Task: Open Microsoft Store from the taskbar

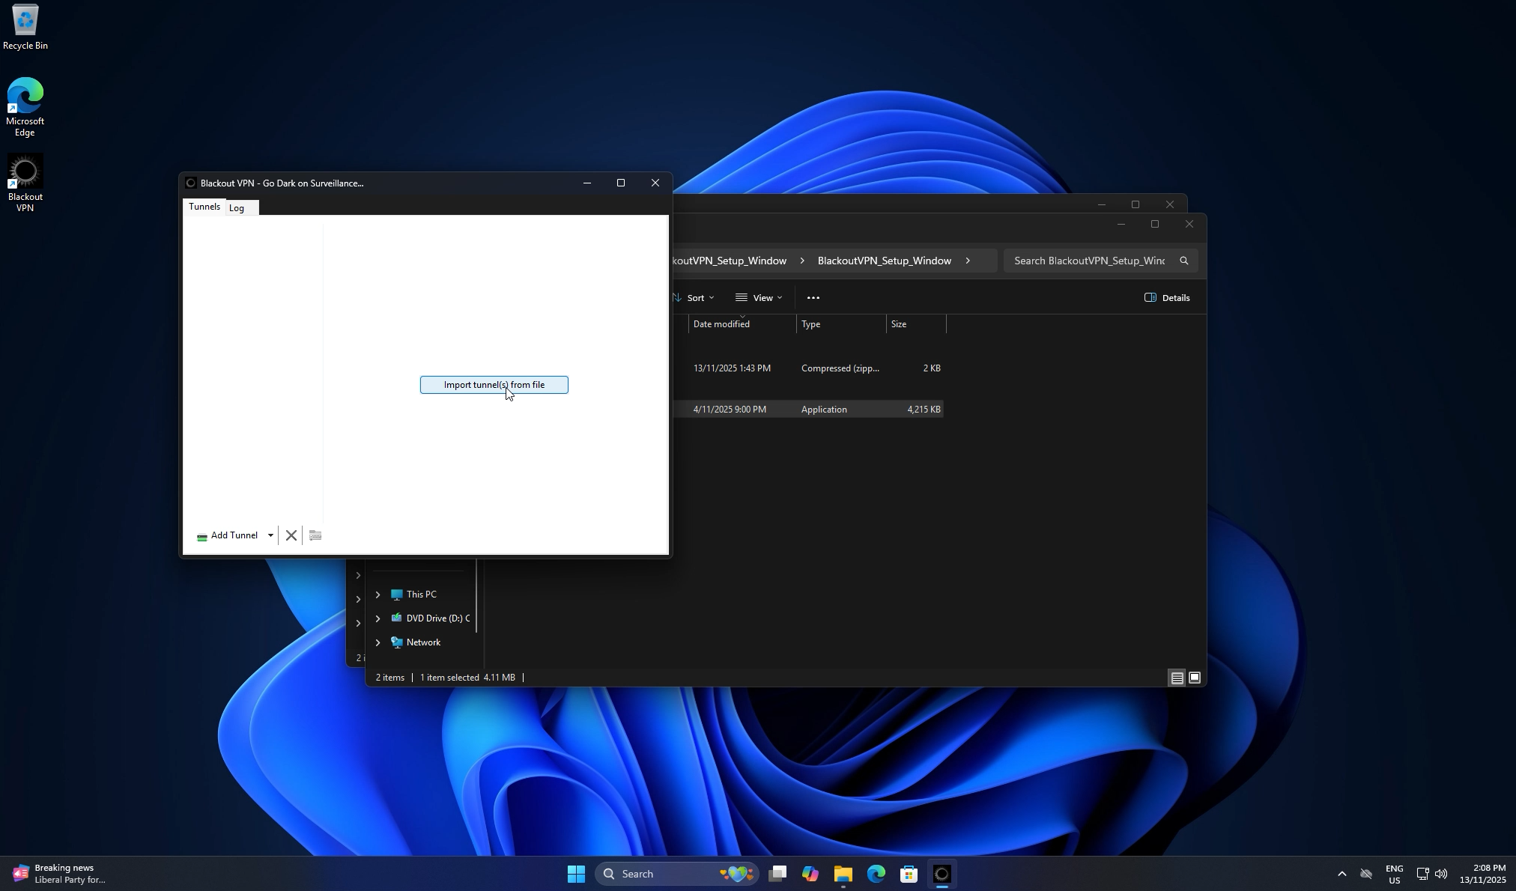Action: 908,873
